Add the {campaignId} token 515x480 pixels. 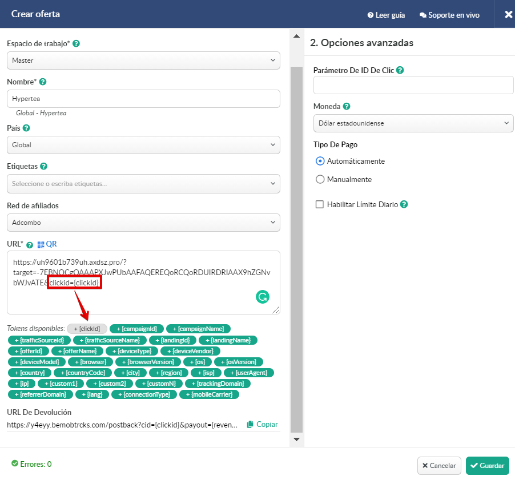(137, 329)
